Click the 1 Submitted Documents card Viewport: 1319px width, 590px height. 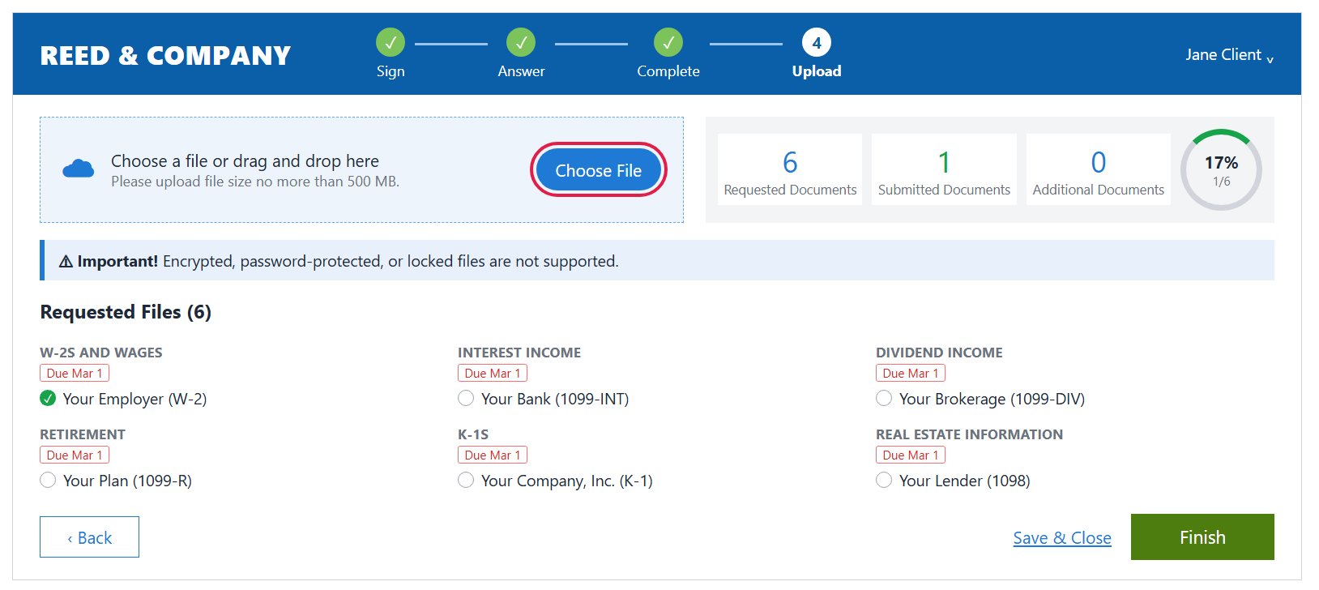944,169
